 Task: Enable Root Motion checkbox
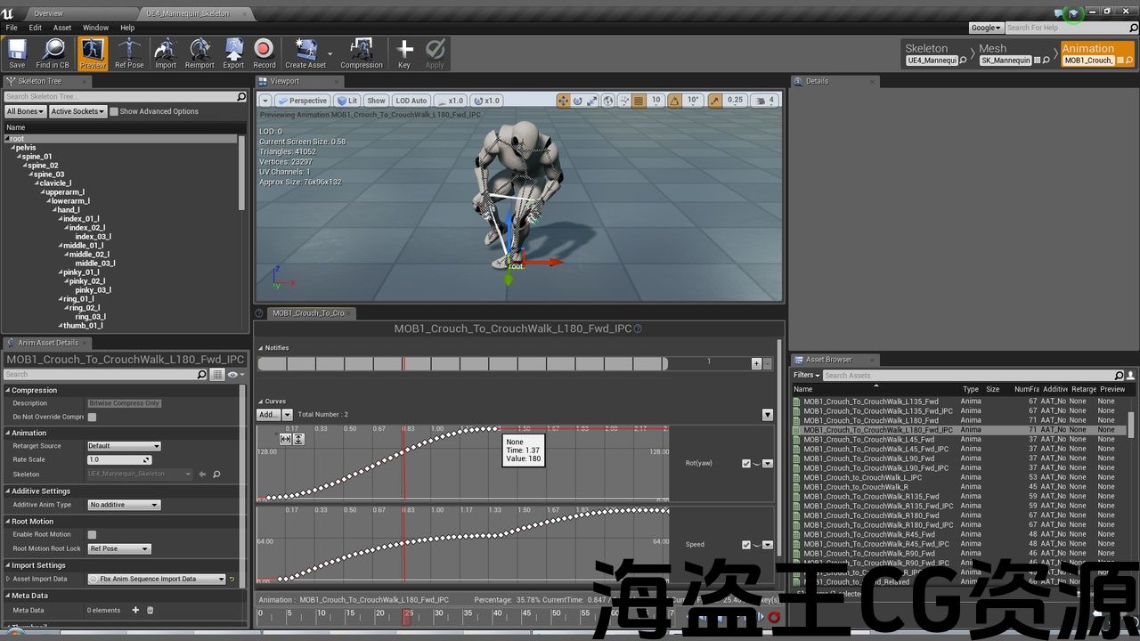tap(92, 535)
